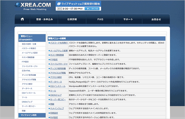
Task: Select パスワード再発行 in the sidebar
Action: pos(29,48)
